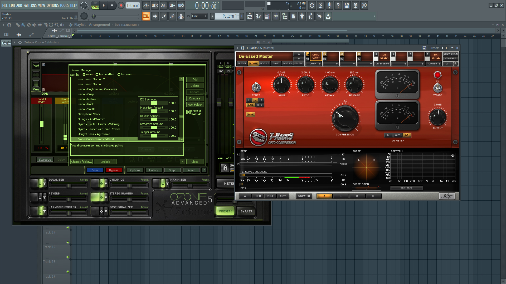Toggle Show at startup checkbox
The width and height of the screenshot is (506, 284).
tap(188, 112)
